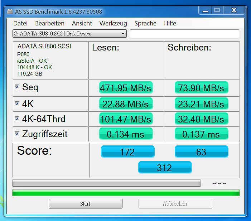
Task: Click the Seq write result 73.90 MB/s
Action: [202, 88]
